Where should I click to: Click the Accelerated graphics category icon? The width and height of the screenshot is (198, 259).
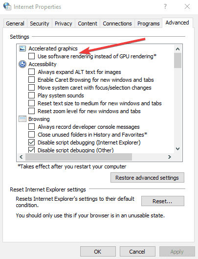22,48
